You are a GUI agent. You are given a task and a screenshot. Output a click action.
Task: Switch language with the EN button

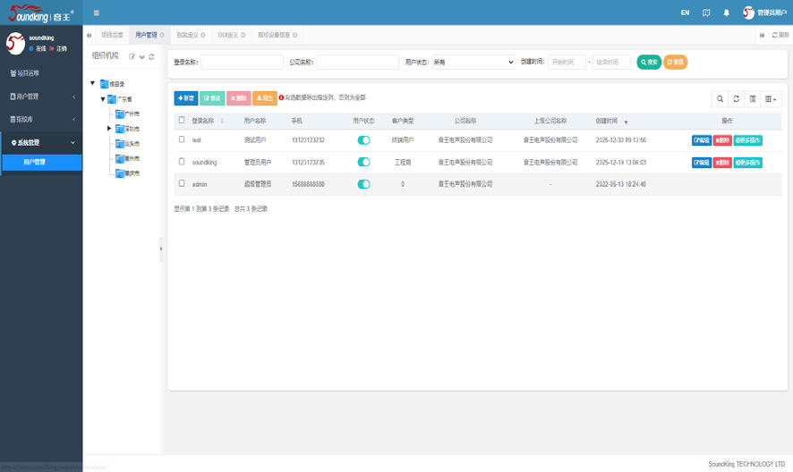pos(685,13)
